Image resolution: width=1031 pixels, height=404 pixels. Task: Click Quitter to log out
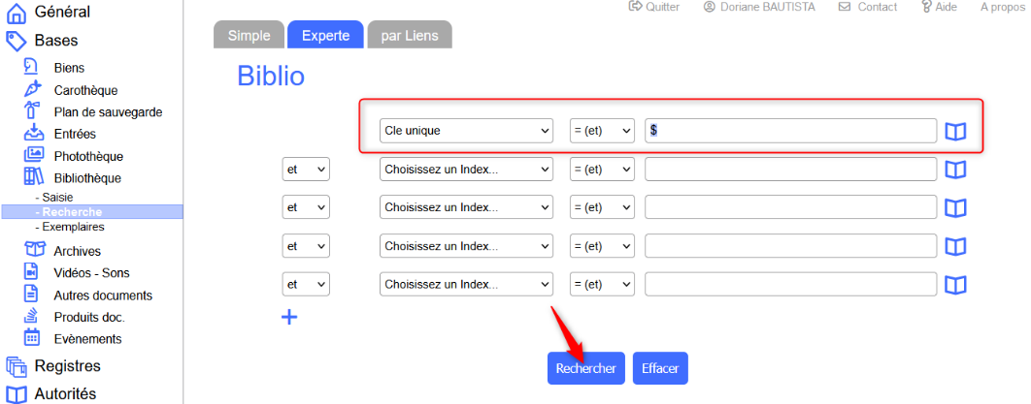[x=654, y=7]
